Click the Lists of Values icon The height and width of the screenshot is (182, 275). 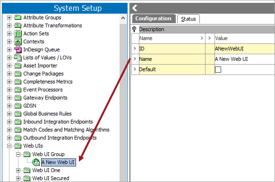(x=18, y=58)
